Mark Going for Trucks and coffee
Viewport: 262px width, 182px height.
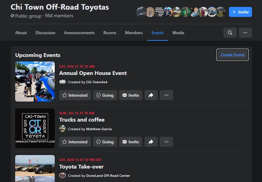coord(105,142)
